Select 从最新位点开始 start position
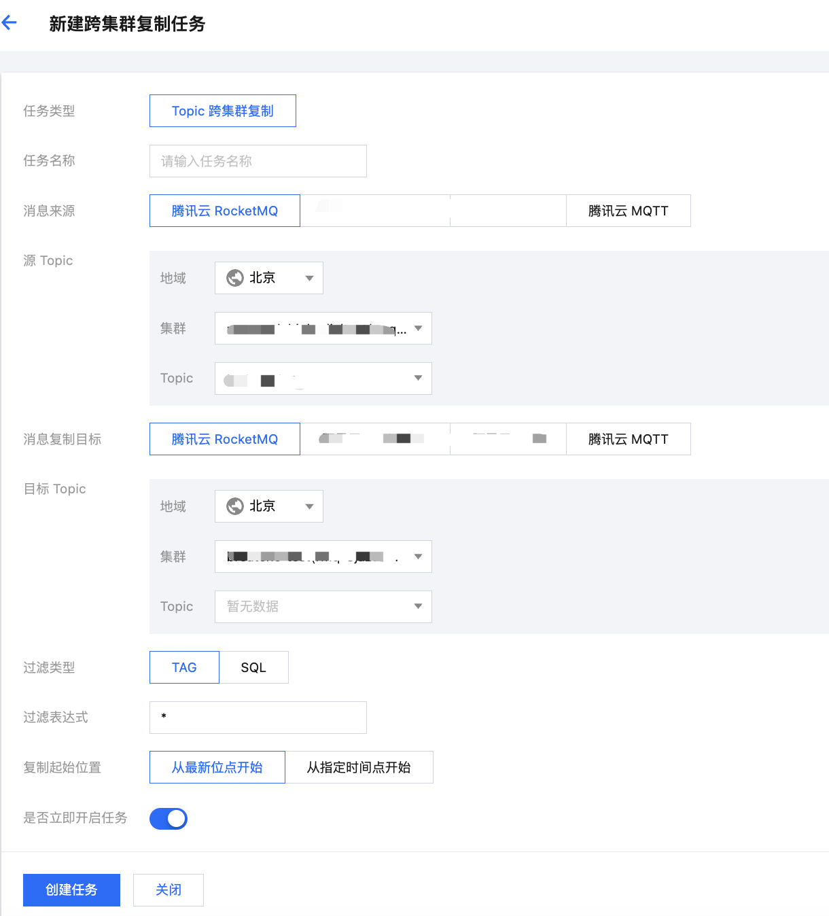 click(217, 767)
